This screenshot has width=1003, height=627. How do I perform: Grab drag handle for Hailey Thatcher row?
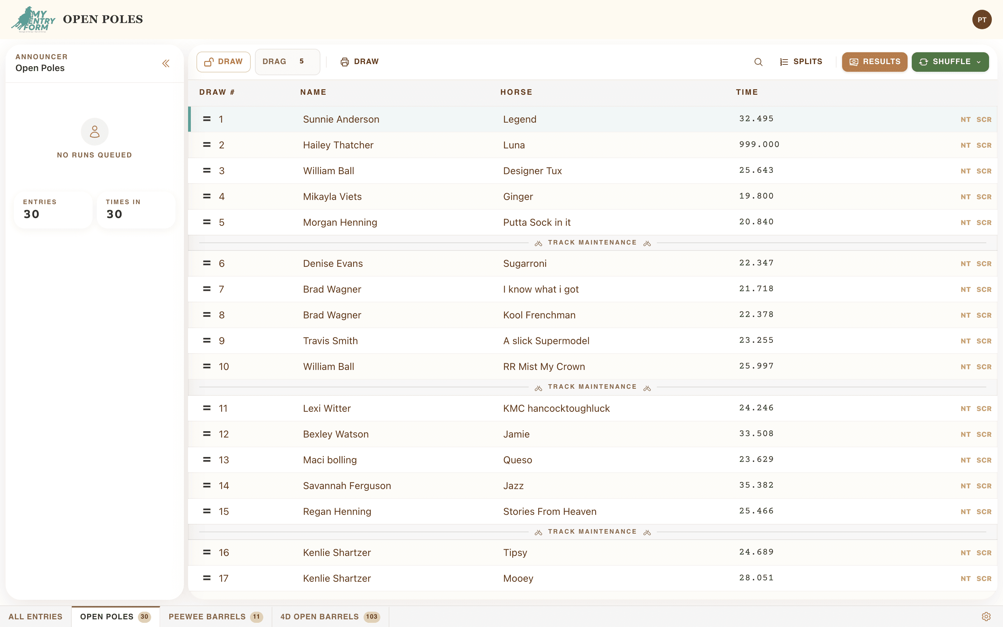click(207, 145)
